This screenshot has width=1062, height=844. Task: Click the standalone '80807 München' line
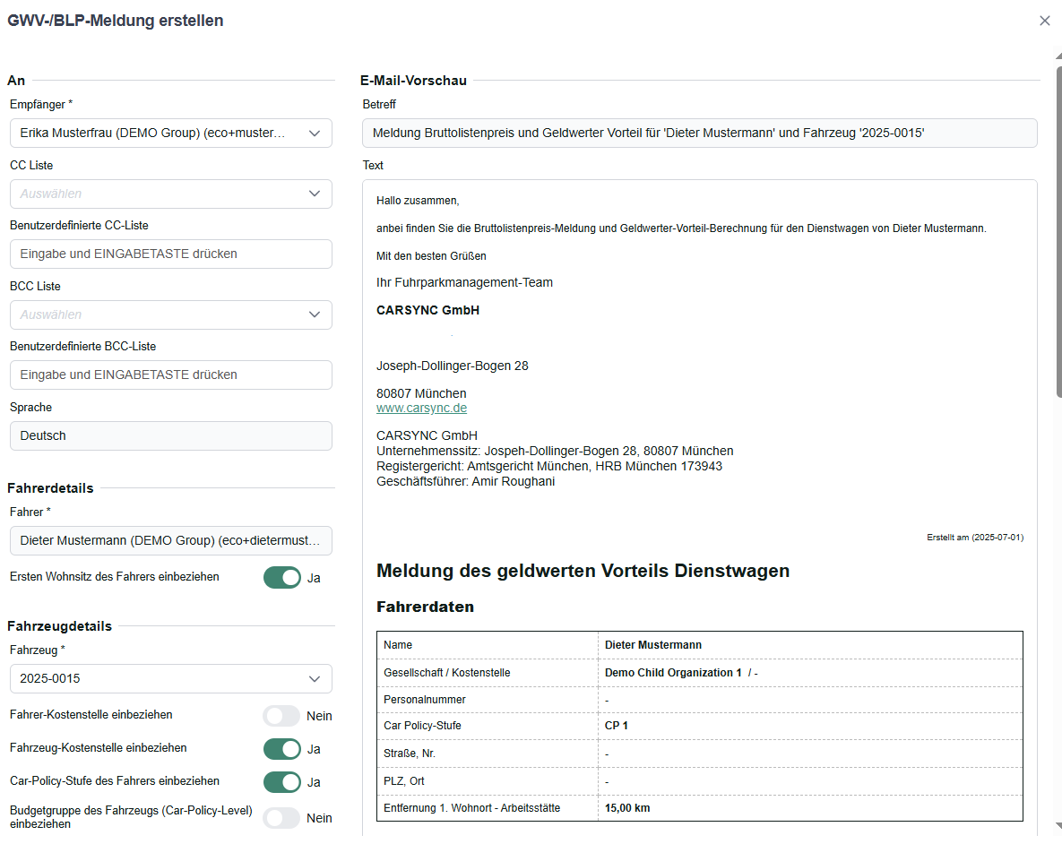pyautogui.click(x=421, y=393)
